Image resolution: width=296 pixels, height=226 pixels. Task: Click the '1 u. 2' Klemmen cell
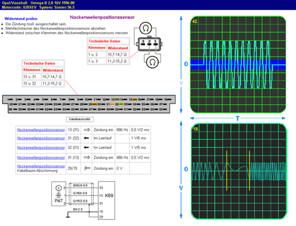[96, 54]
